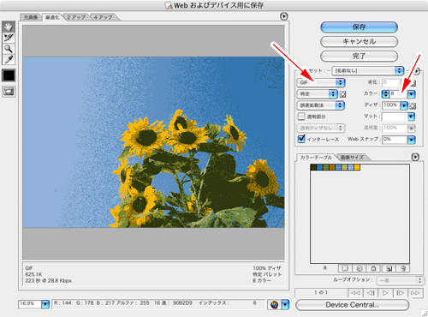Click the 保存 save button

click(x=359, y=27)
